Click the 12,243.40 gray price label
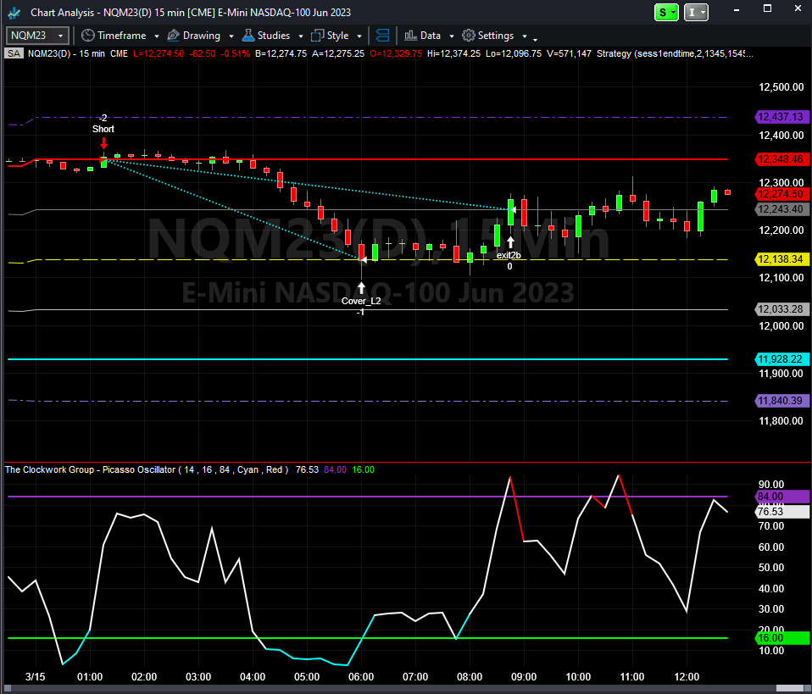 (x=781, y=209)
